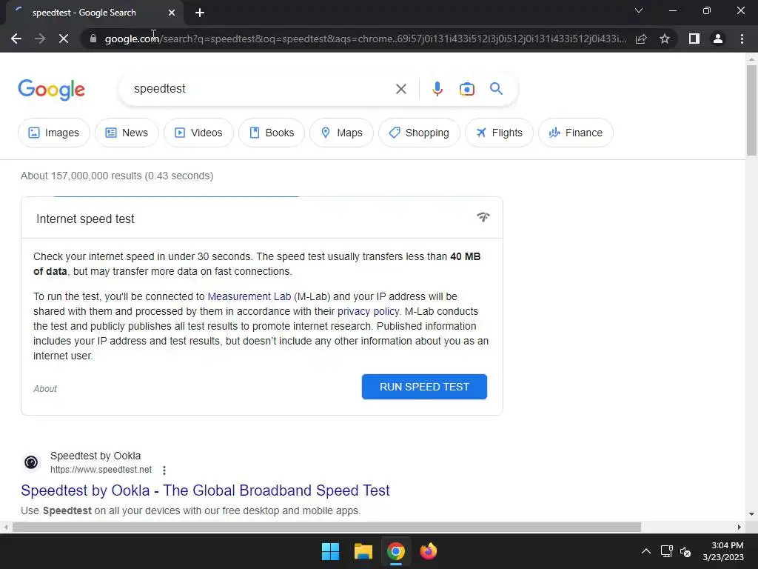This screenshot has height=569, width=758.
Task: Click the About link in speed test card
Action: point(45,388)
